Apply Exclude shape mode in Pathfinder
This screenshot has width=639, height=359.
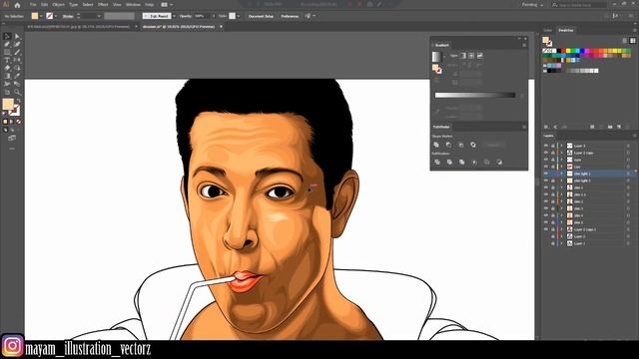point(473,145)
